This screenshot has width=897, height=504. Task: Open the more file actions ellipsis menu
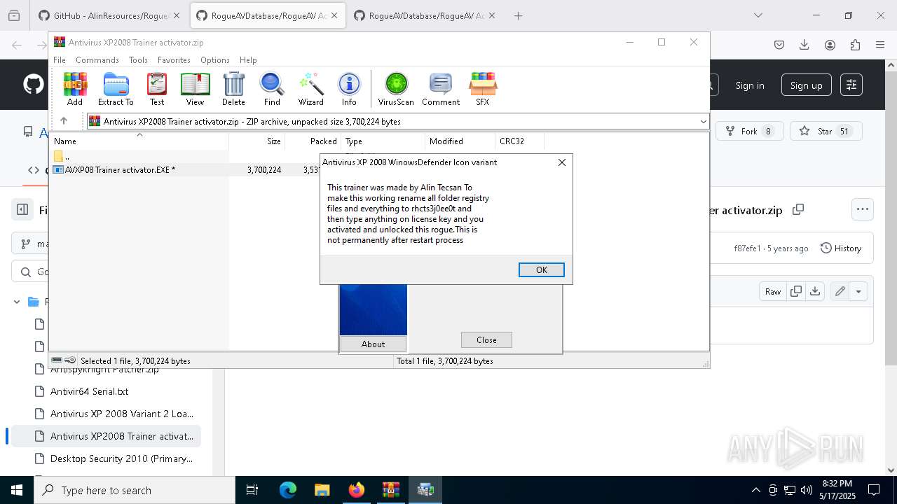tap(863, 209)
